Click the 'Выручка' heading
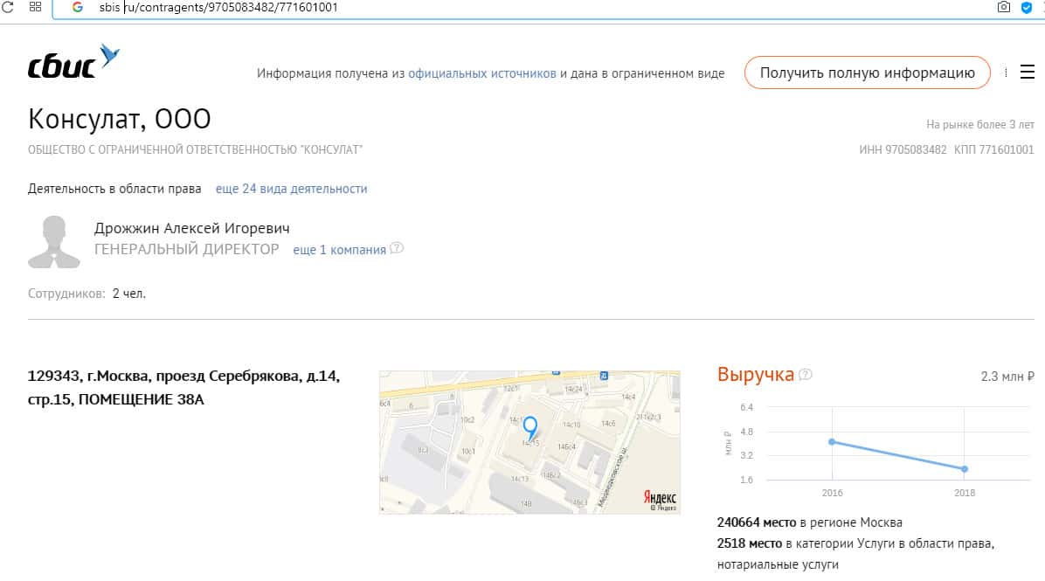Screen dimensions: 1045x581 tap(756, 375)
